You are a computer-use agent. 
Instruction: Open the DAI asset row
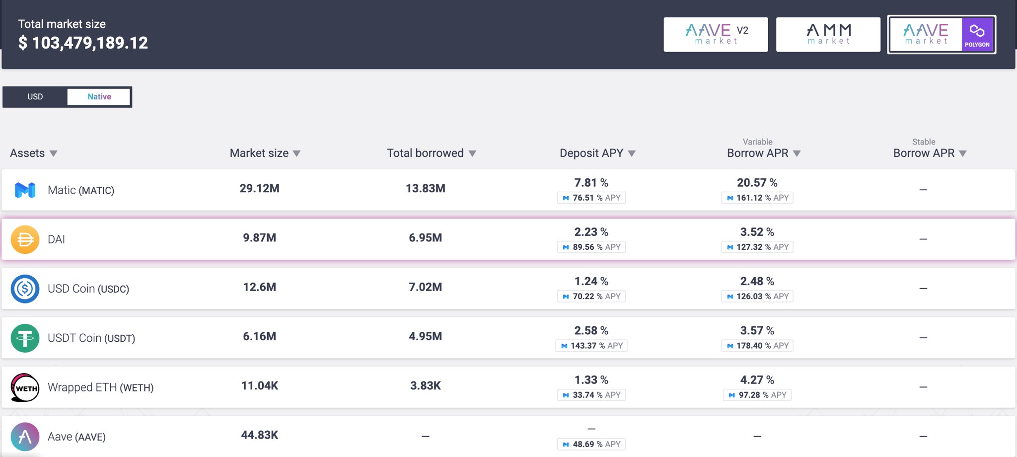tap(508, 239)
